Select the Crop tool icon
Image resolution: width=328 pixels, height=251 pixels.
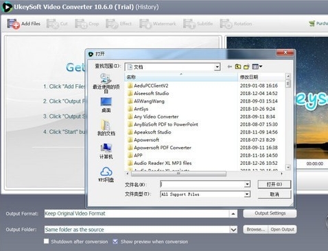point(81,24)
